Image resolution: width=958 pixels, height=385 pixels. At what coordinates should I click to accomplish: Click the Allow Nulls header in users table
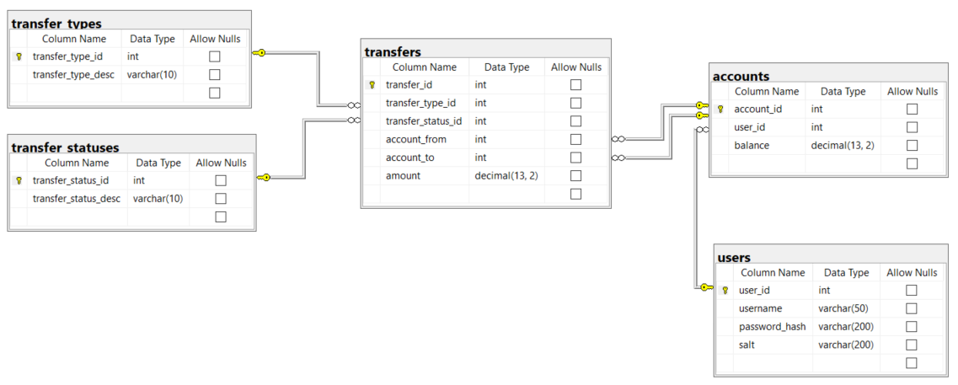(912, 273)
